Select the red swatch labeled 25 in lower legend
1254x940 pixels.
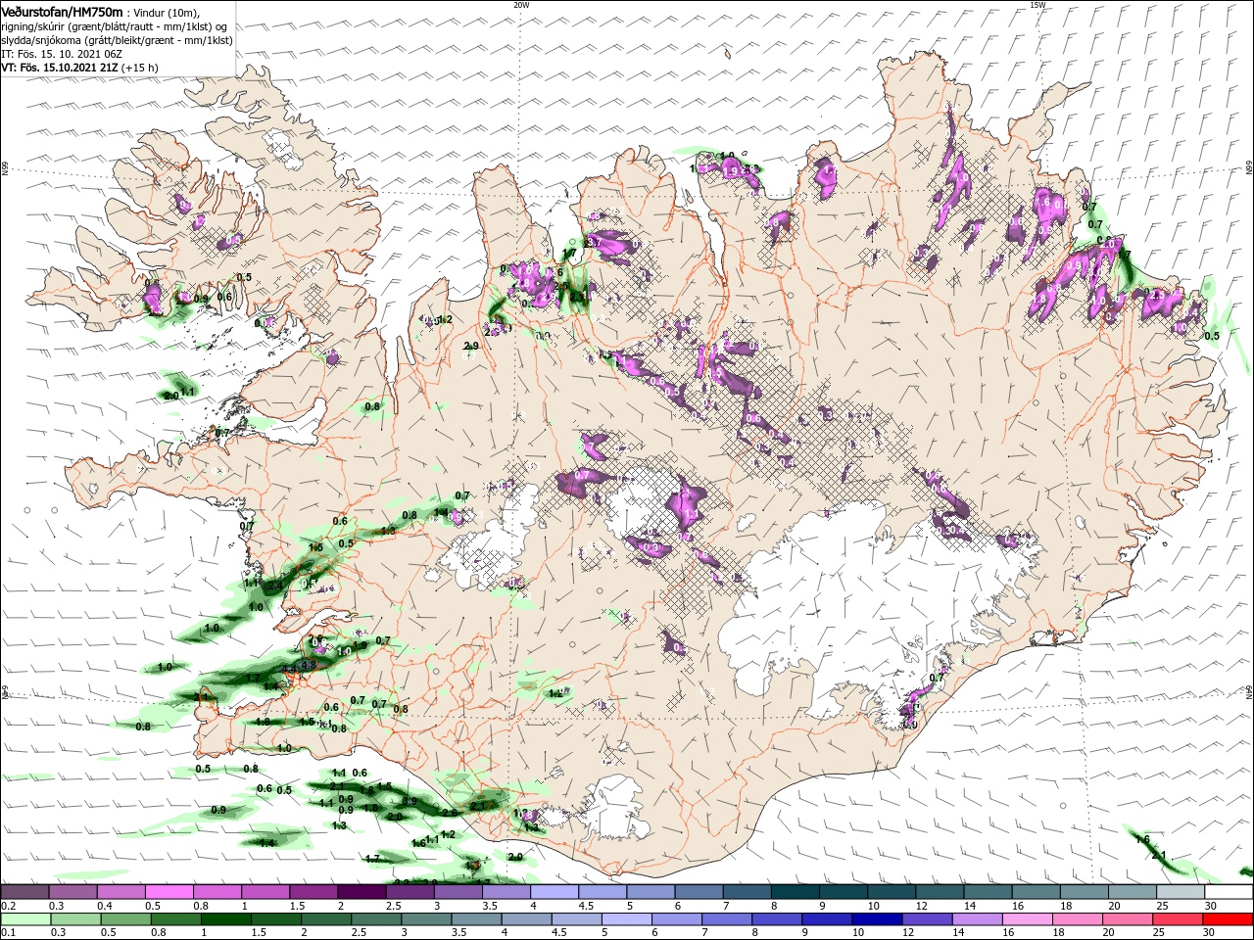click(x=1179, y=918)
